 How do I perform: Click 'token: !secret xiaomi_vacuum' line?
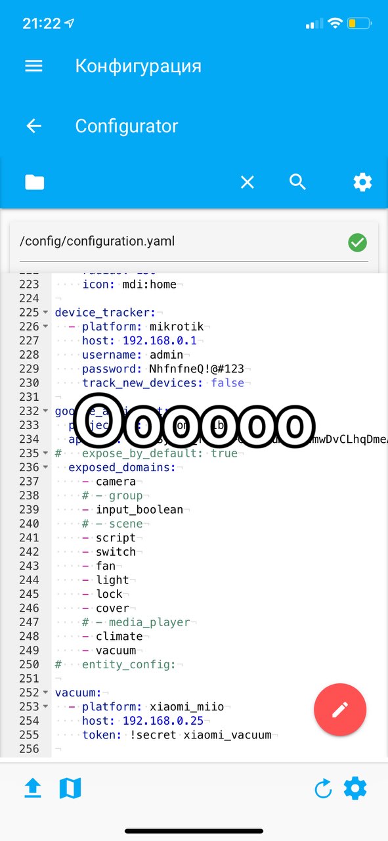[x=177, y=735]
